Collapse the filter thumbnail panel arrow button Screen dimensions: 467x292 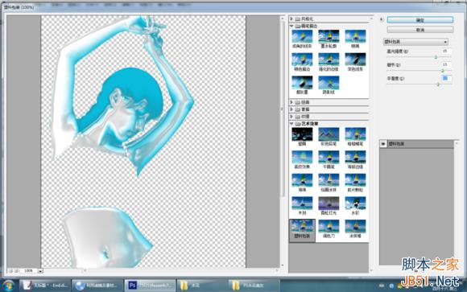pyautogui.click(x=382, y=19)
